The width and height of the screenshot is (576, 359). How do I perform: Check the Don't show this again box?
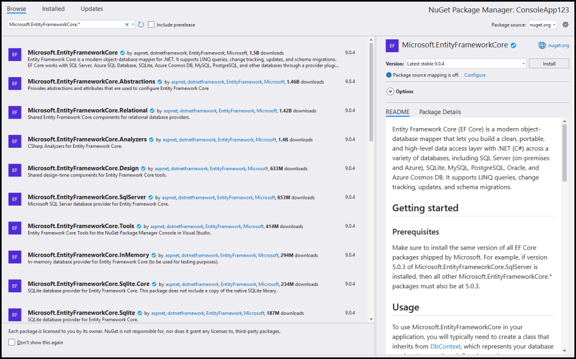12,342
